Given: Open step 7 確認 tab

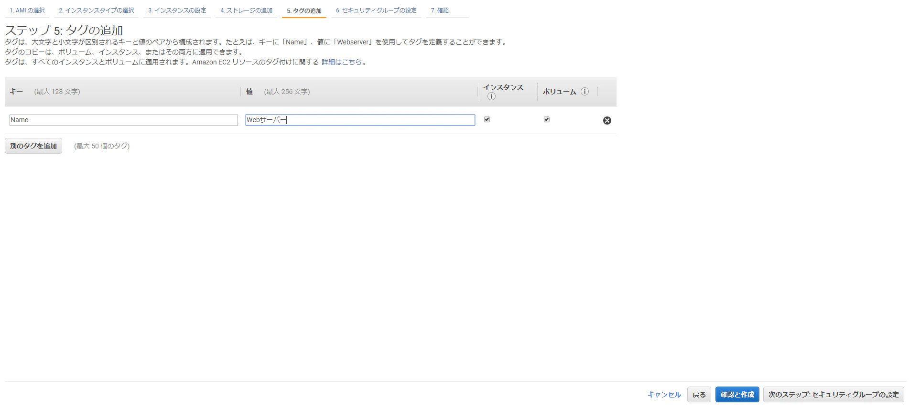Looking at the screenshot, I should [x=440, y=10].
